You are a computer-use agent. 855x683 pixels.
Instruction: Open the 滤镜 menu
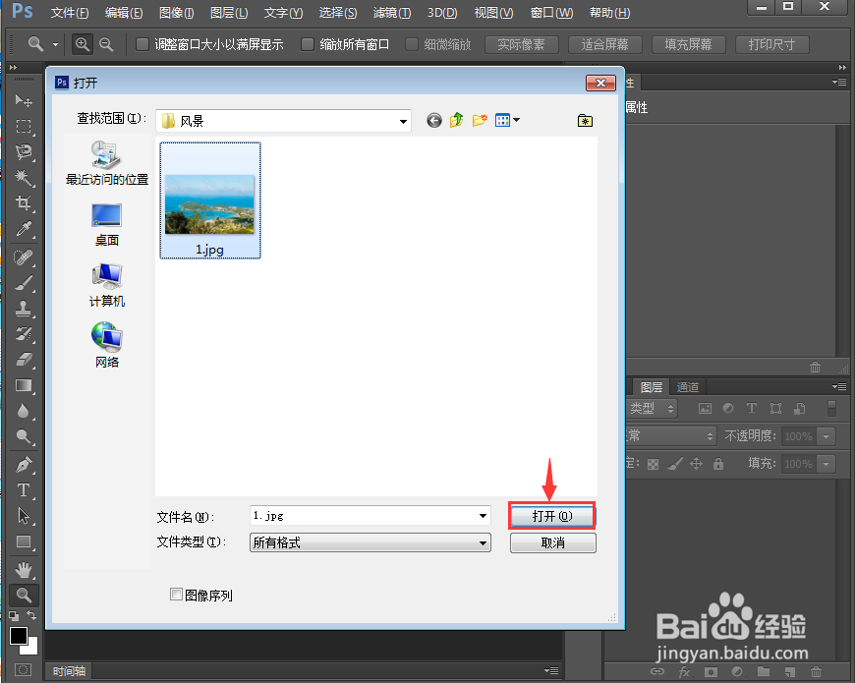(x=391, y=13)
